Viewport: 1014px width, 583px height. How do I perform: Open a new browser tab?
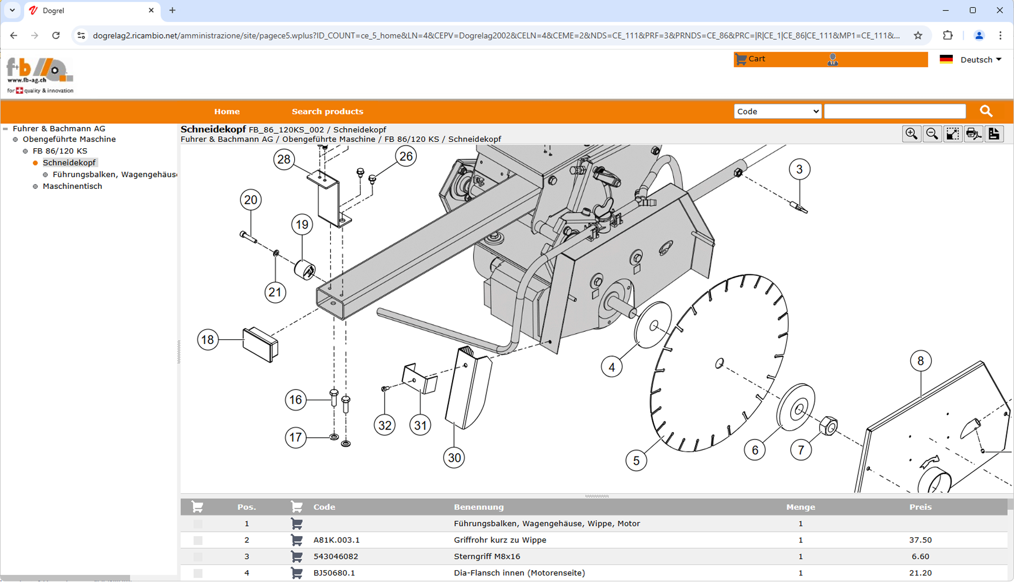coord(172,10)
